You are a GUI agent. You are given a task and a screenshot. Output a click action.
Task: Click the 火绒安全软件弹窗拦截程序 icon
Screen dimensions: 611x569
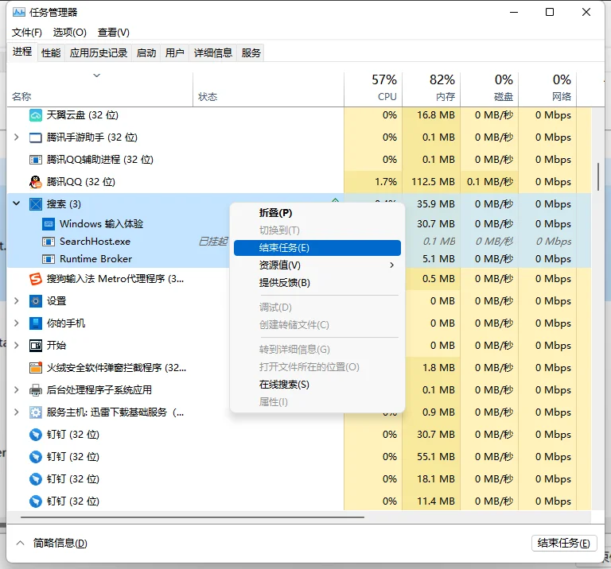pos(36,367)
